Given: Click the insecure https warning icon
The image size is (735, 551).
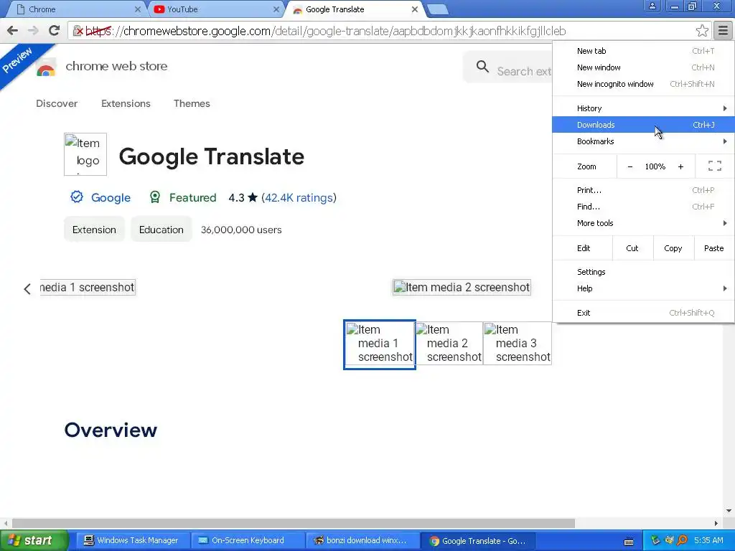Looking at the screenshot, I should [x=78, y=31].
